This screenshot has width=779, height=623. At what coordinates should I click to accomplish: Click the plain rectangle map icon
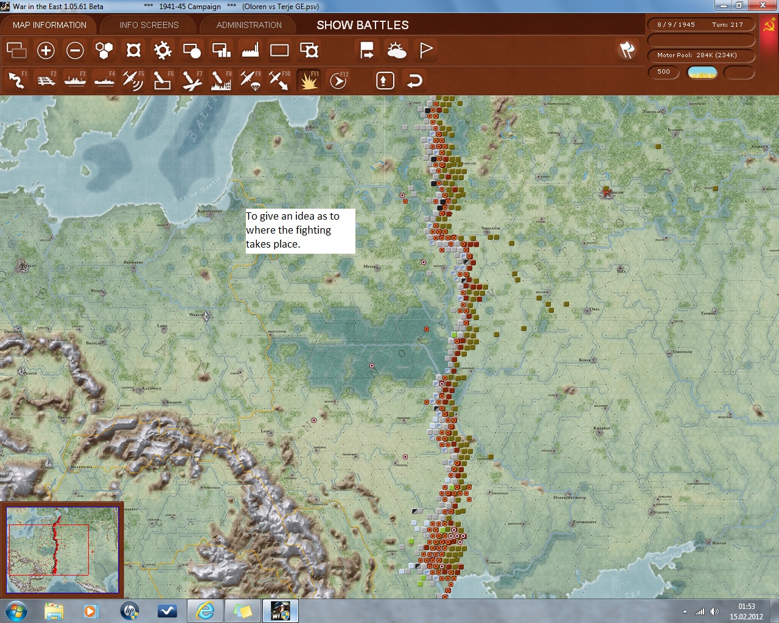tap(279, 50)
